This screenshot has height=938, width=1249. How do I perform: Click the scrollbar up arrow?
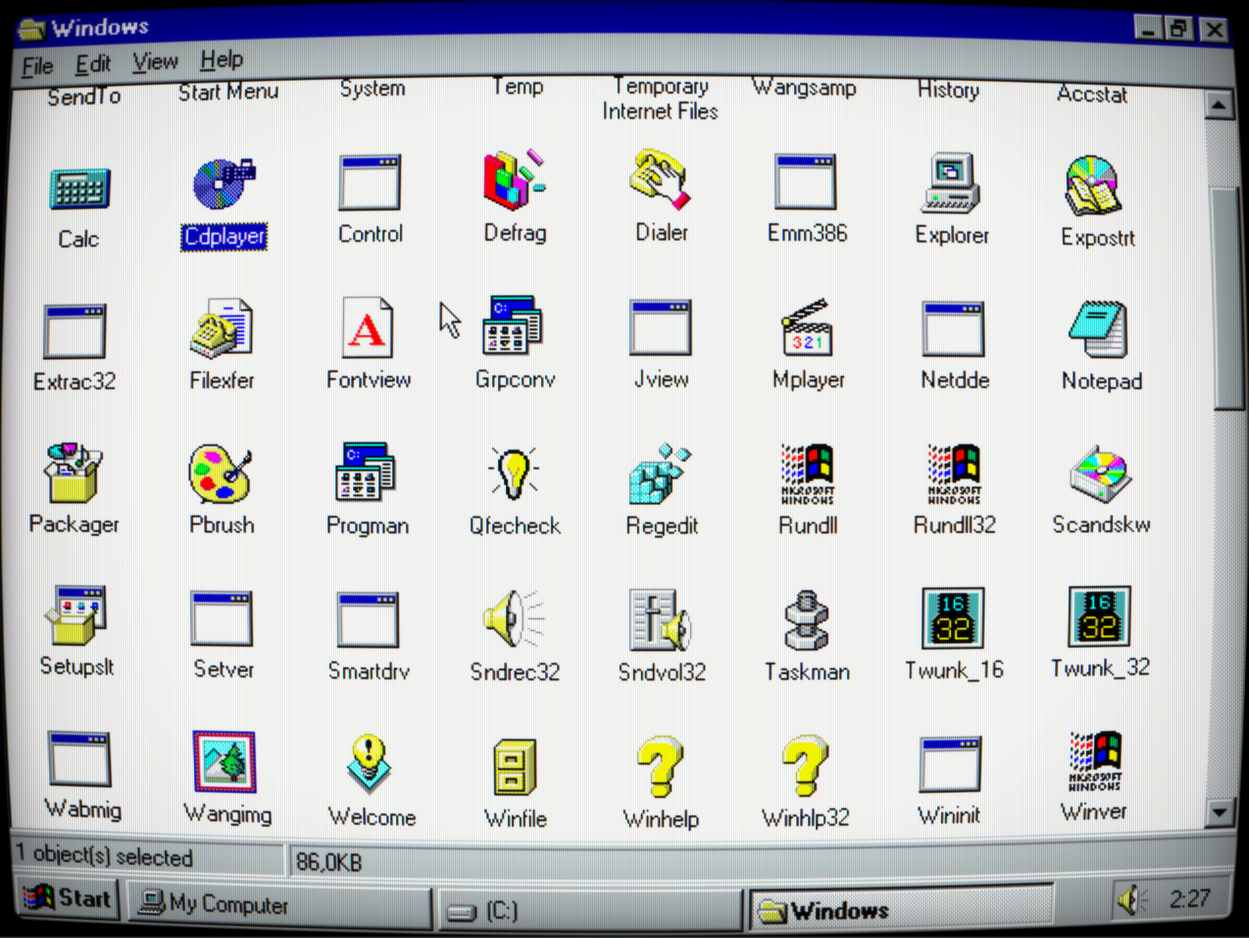1219,105
